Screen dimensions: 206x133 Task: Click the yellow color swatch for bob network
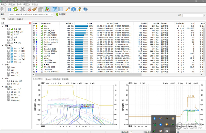tap(37, 26)
